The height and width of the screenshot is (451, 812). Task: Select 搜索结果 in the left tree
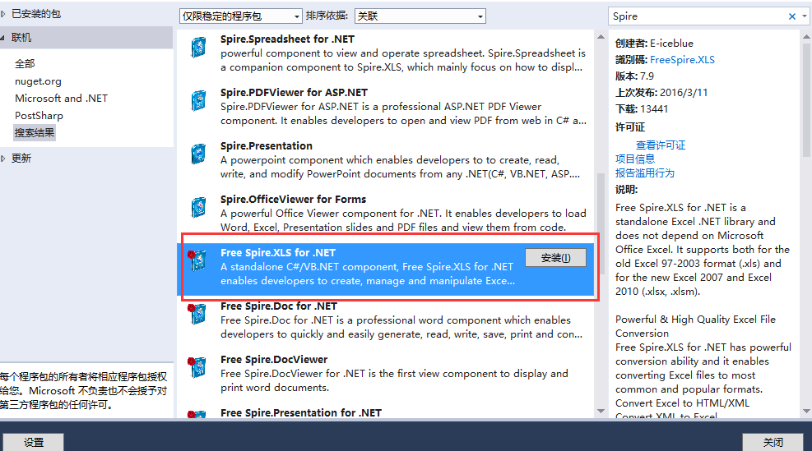tap(35, 133)
